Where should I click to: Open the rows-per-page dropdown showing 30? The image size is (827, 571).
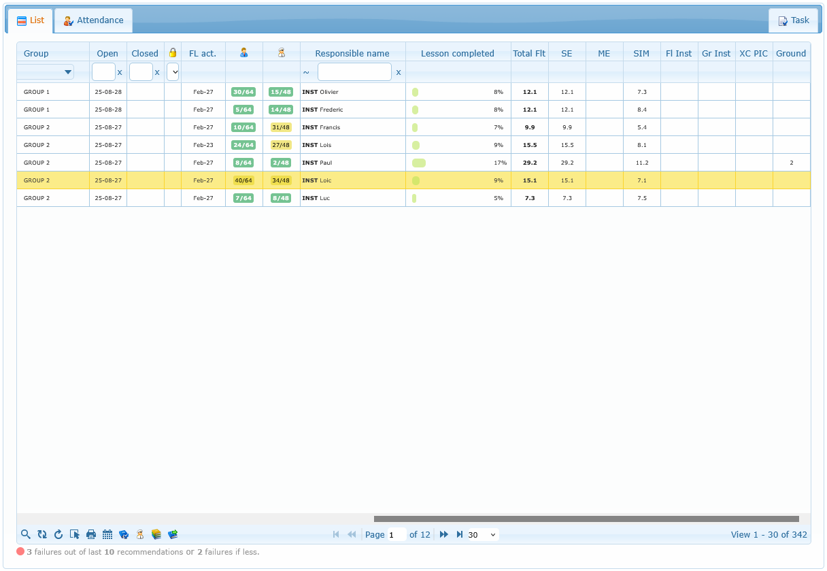[x=482, y=535]
